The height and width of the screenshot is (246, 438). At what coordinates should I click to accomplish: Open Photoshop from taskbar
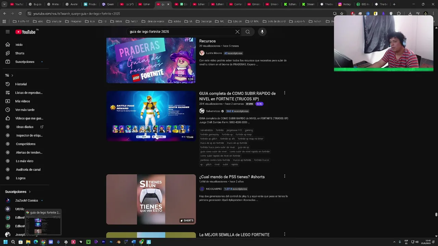[111, 242]
